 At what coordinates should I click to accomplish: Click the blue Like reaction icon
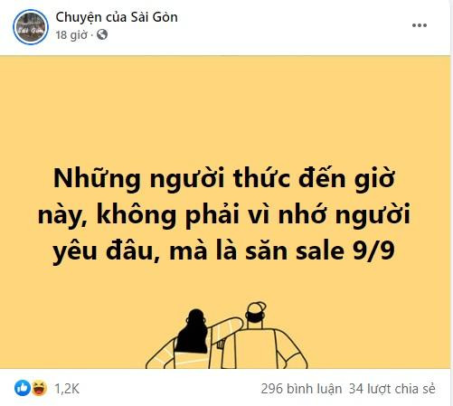pyautogui.click(x=23, y=388)
